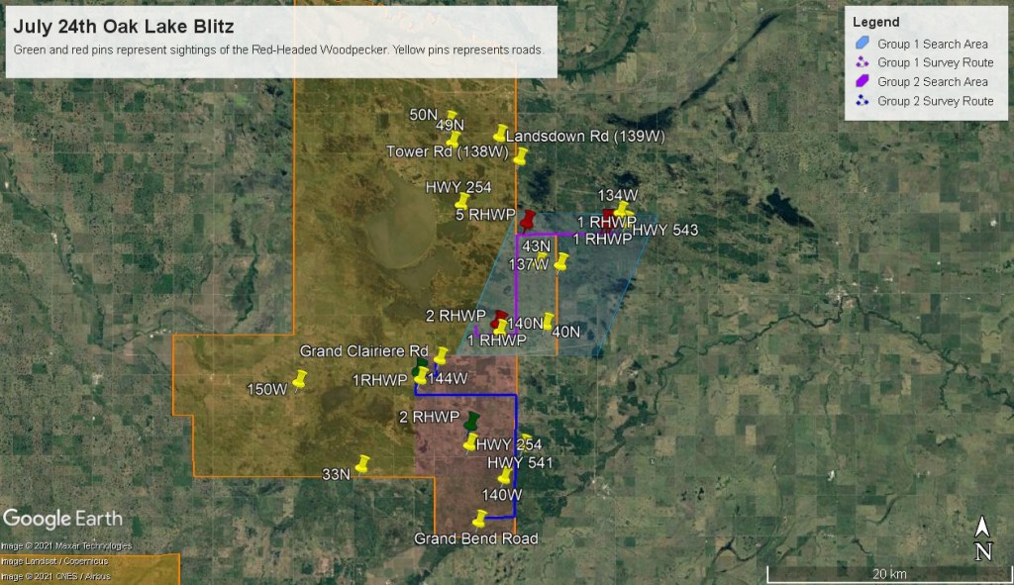Click the north arrow compass icon

click(x=981, y=539)
